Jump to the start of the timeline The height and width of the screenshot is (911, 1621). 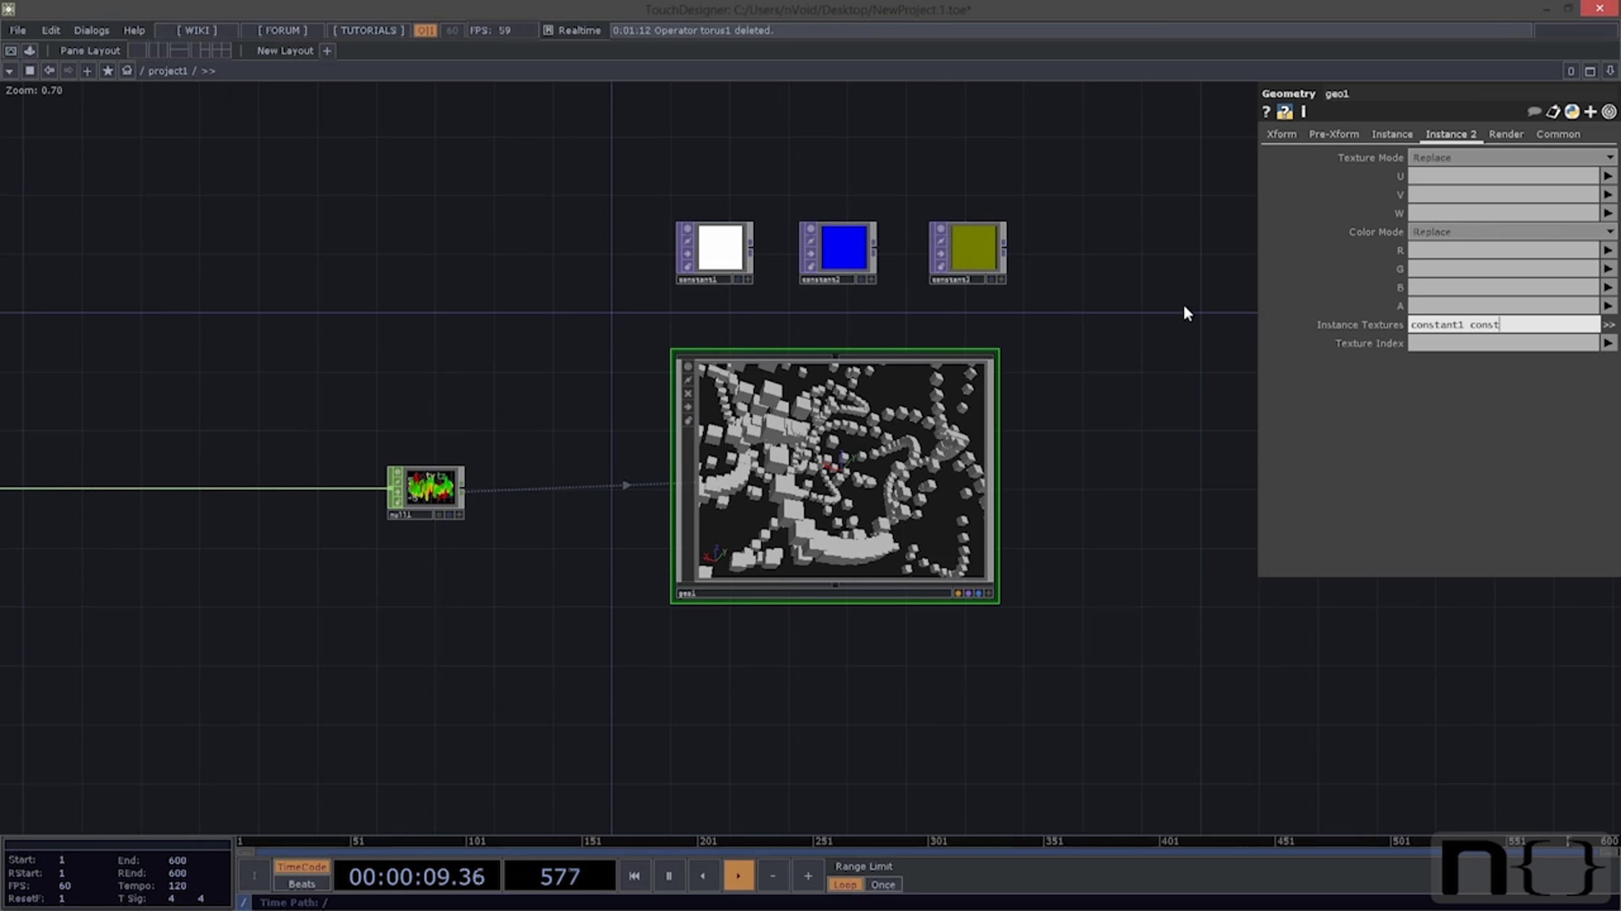[x=634, y=876]
